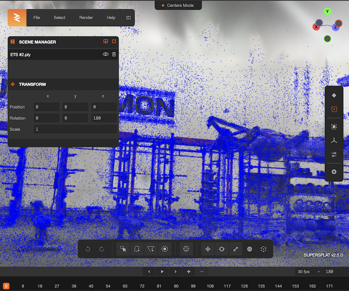349x291 pixels.
Task: Jump to frame 117 on timeline
Action: tap(227, 286)
